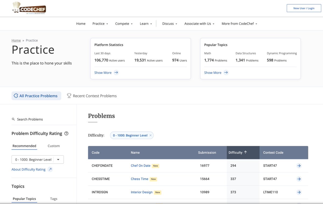Click New User / Login button
Viewport: 323px width, 204px height.
(x=304, y=8)
